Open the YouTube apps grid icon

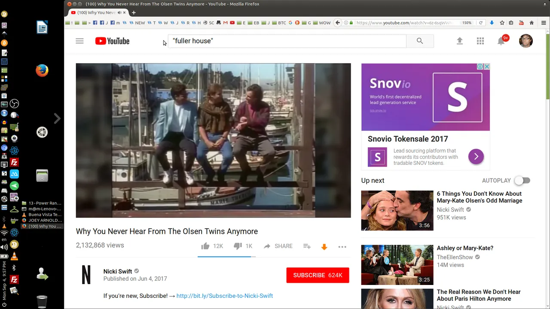[x=480, y=41]
